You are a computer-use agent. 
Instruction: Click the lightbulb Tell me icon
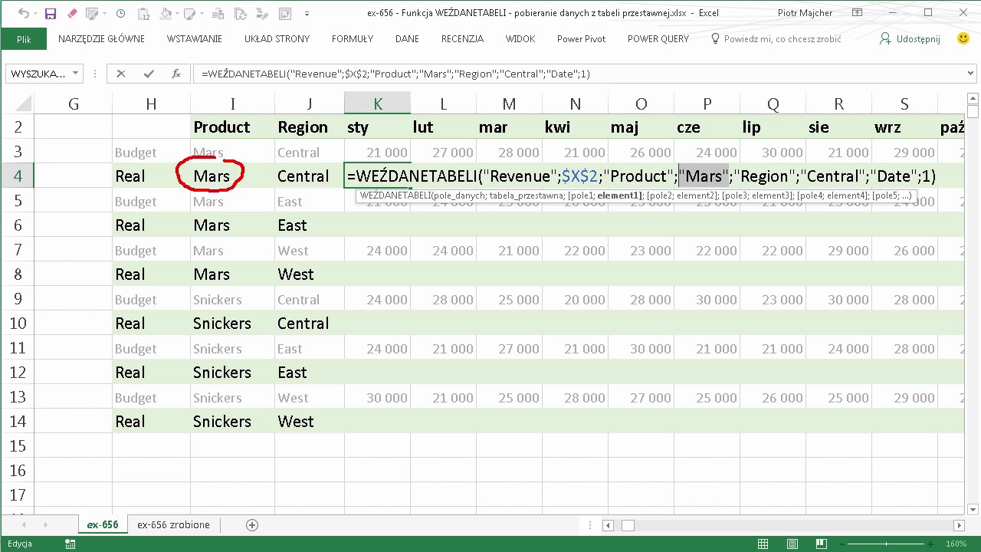coord(715,38)
